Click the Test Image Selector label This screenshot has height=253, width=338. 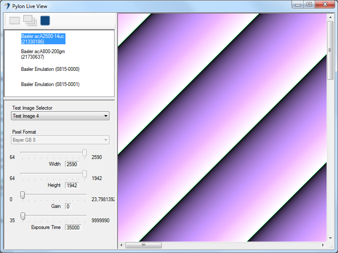[33, 108]
